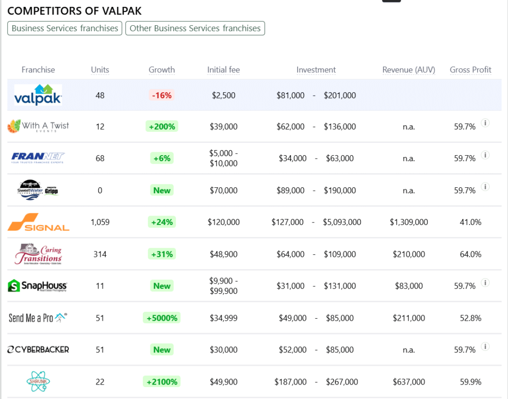This screenshot has width=508, height=399.
Task: Click Caring Transitions' 314 units value
Action: coord(100,254)
